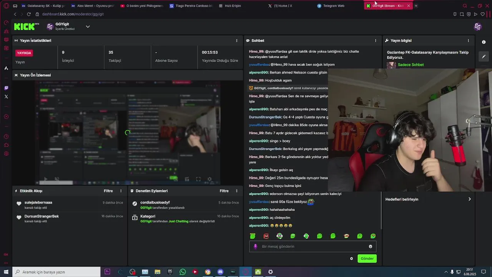Image resolution: width=492 pixels, height=277 pixels.
Task: Show hidden system tray icons
Action: click(447, 272)
